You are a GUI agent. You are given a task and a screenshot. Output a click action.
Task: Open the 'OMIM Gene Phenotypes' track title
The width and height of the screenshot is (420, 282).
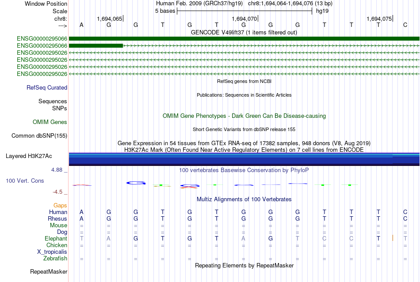(x=244, y=116)
